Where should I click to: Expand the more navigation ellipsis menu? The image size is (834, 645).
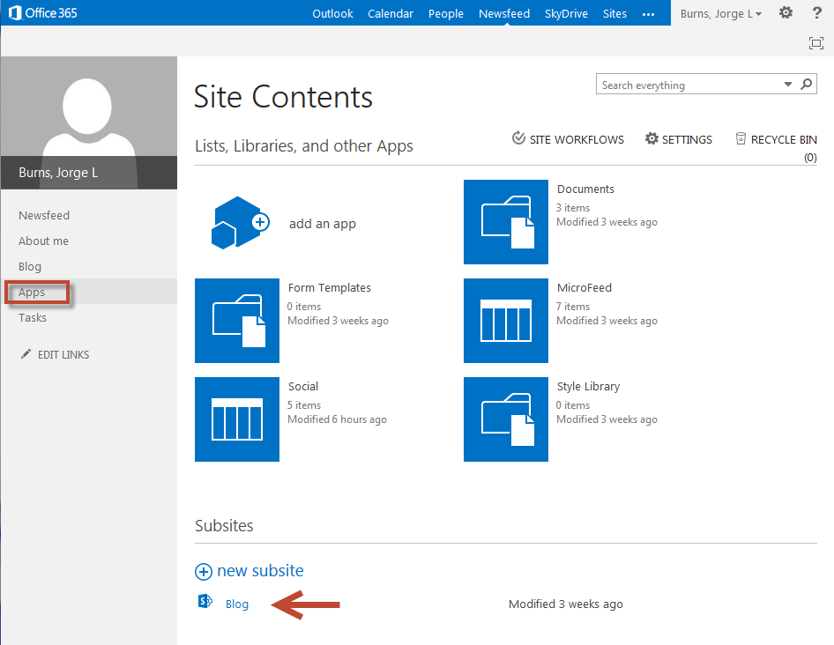(x=649, y=13)
